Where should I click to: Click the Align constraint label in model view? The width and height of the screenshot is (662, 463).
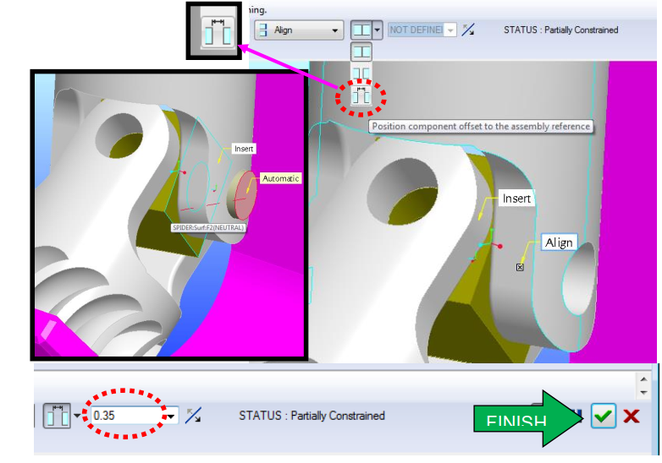pos(559,242)
